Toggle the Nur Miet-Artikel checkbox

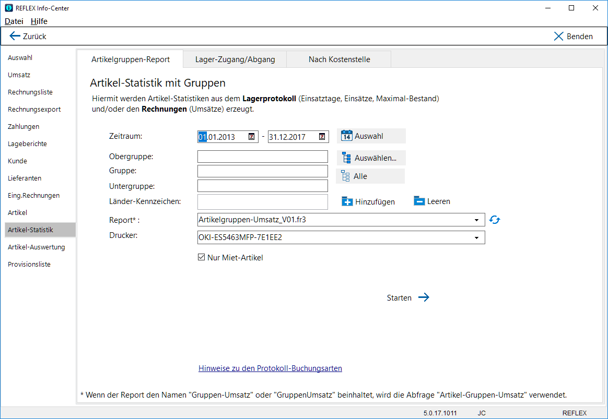(201, 257)
